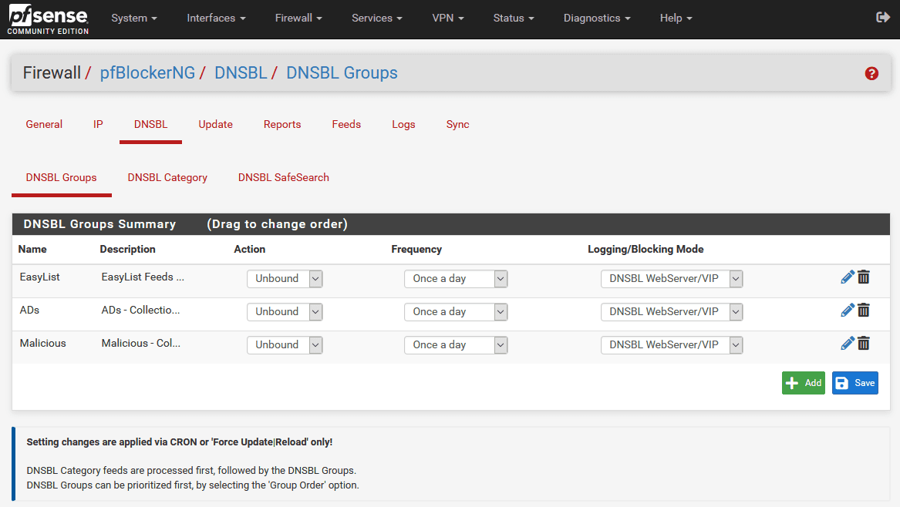The height and width of the screenshot is (507, 900).
Task: Open Malicious Action dropdown
Action: [285, 345]
